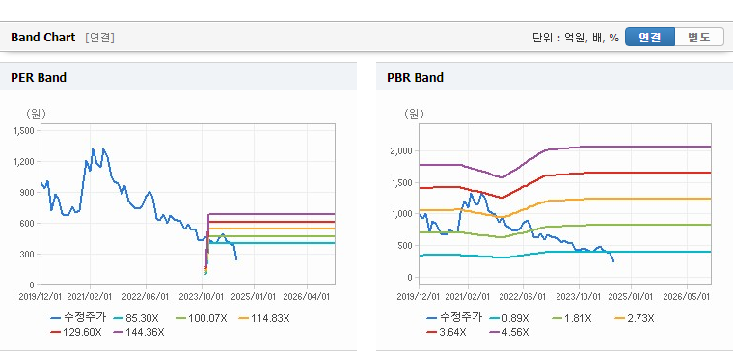Screen dimensions: 733x351
Task: Toggle 2.73X series in PBR legend
Action: pos(635,318)
